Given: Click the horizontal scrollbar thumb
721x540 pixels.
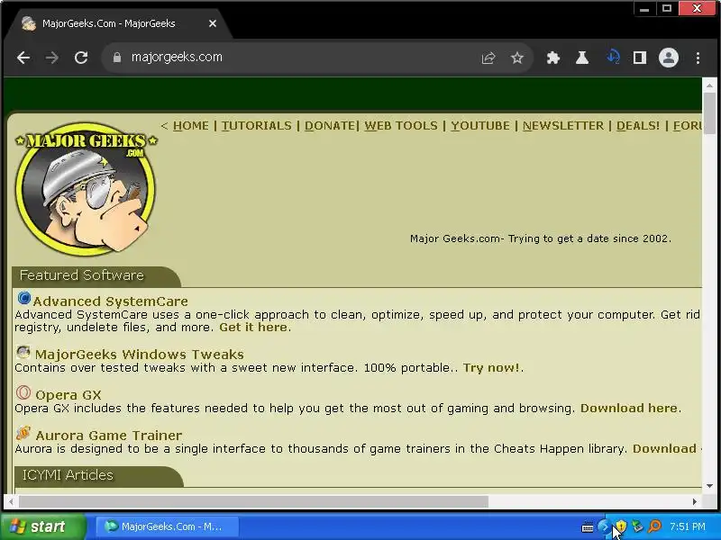Looking at the screenshot, I should pos(253,502).
